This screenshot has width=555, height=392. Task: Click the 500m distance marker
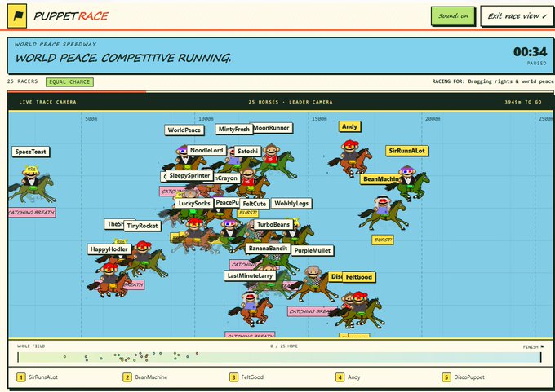tap(91, 119)
